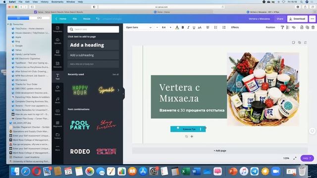This screenshot has height=178, width=317.
Task: Toggle uppercase text formatting
Action: point(200,28)
